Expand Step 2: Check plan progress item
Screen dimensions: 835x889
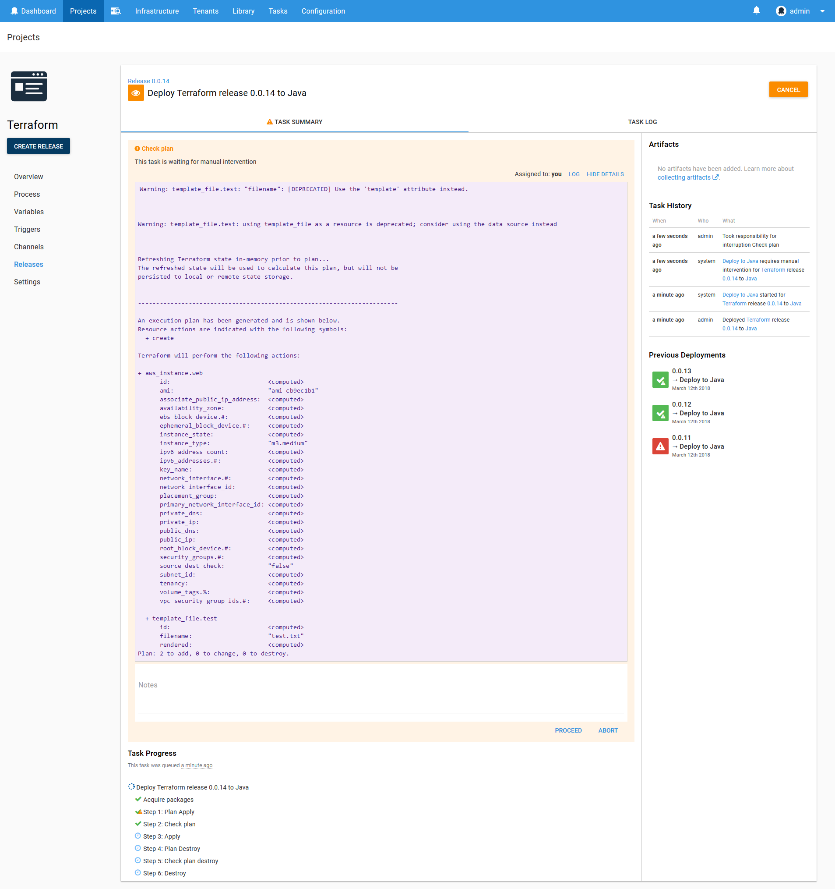169,824
